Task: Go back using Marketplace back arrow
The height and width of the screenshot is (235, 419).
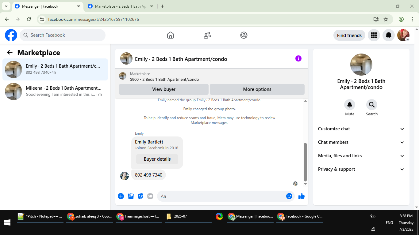Action: click(x=10, y=52)
